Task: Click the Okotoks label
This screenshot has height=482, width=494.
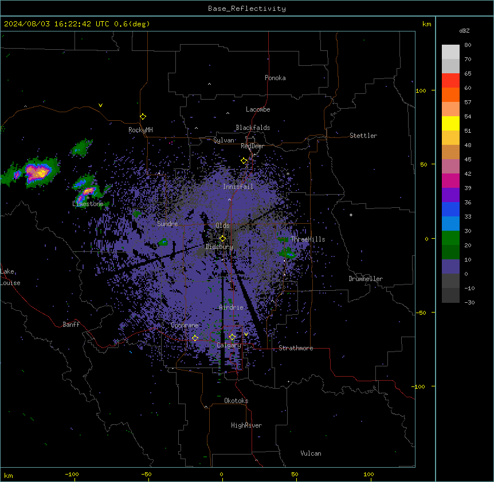Action: pos(236,401)
